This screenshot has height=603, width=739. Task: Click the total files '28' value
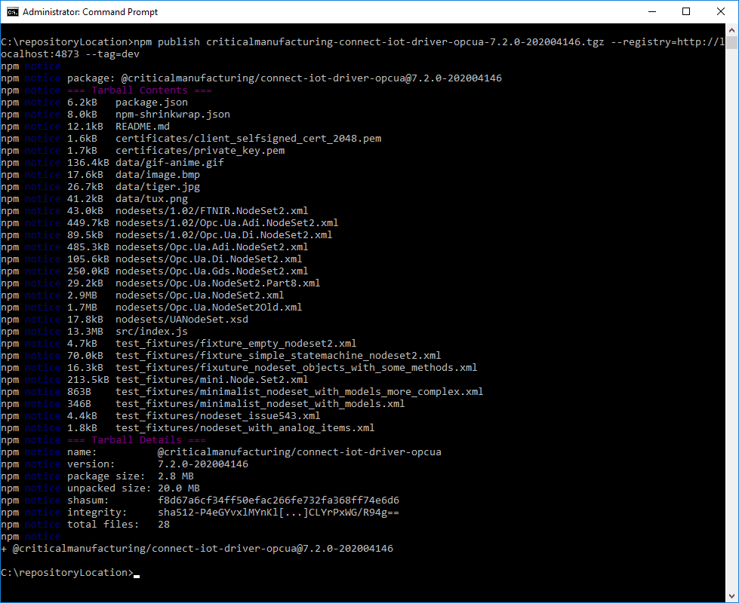pyautogui.click(x=164, y=525)
